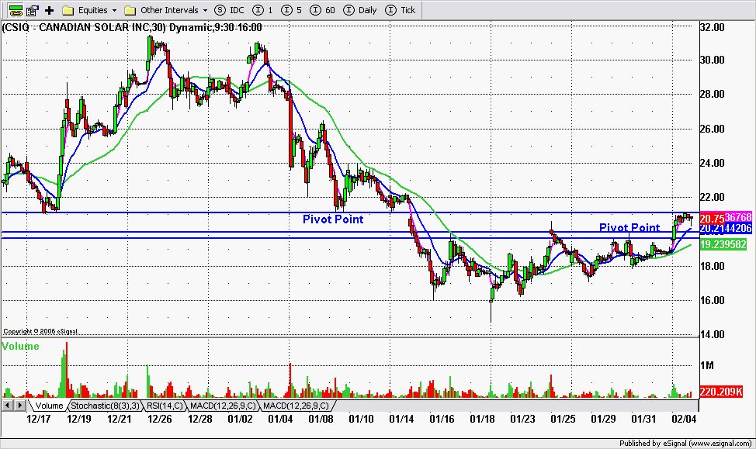Click the 02/04 date axis label

(x=684, y=419)
